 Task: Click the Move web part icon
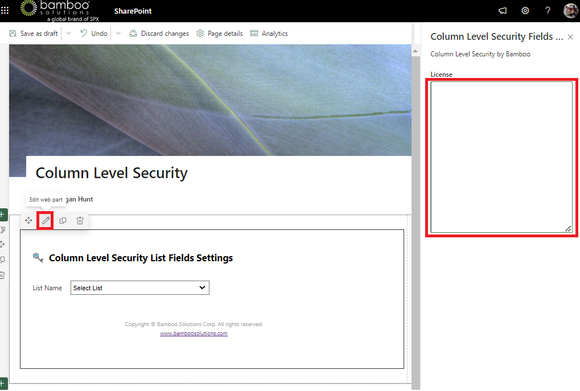coord(28,220)
